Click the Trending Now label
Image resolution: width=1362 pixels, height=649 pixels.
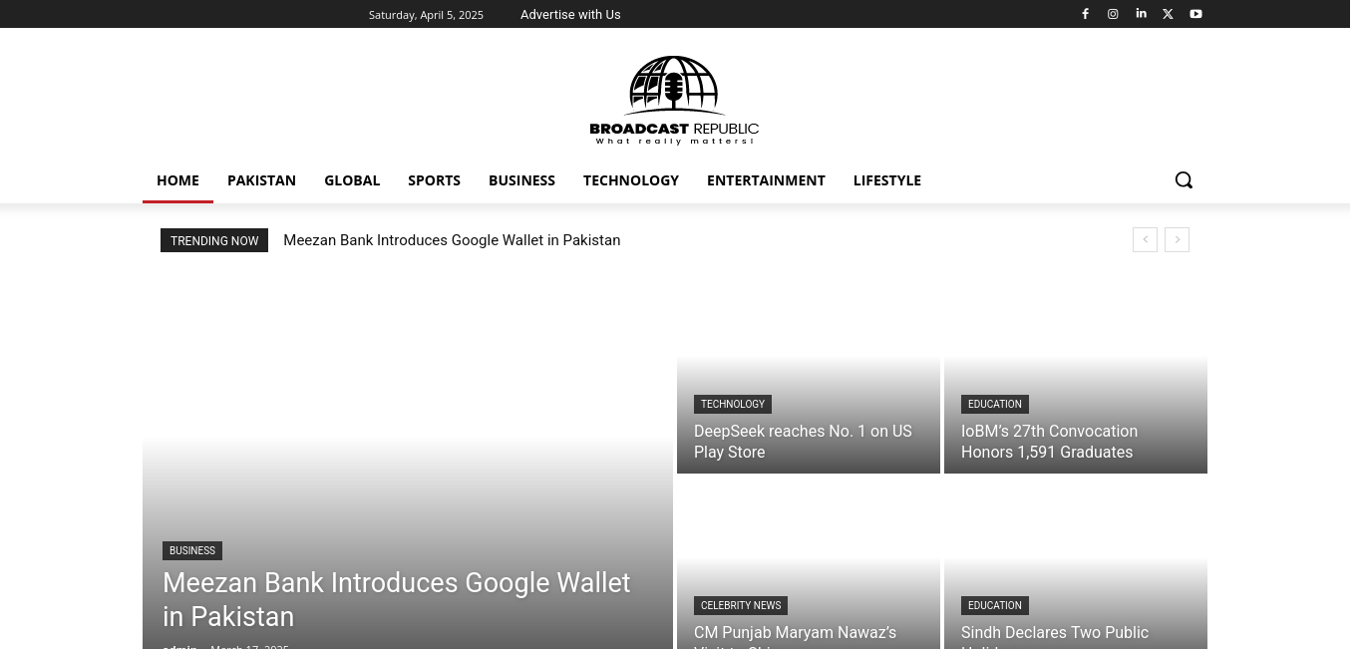coord(214,240)
